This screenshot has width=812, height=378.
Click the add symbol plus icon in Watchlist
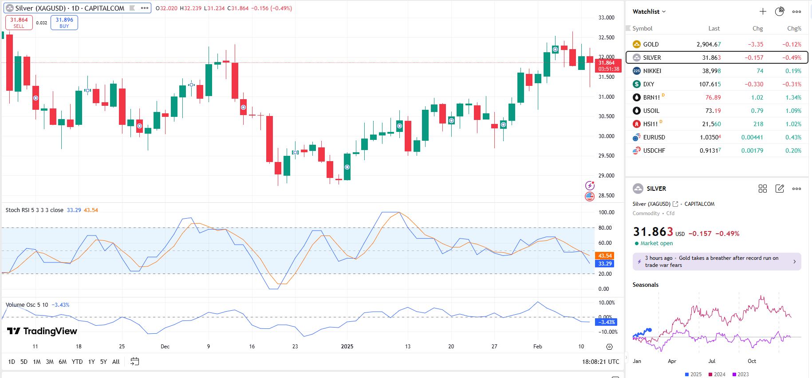[763, 12]
